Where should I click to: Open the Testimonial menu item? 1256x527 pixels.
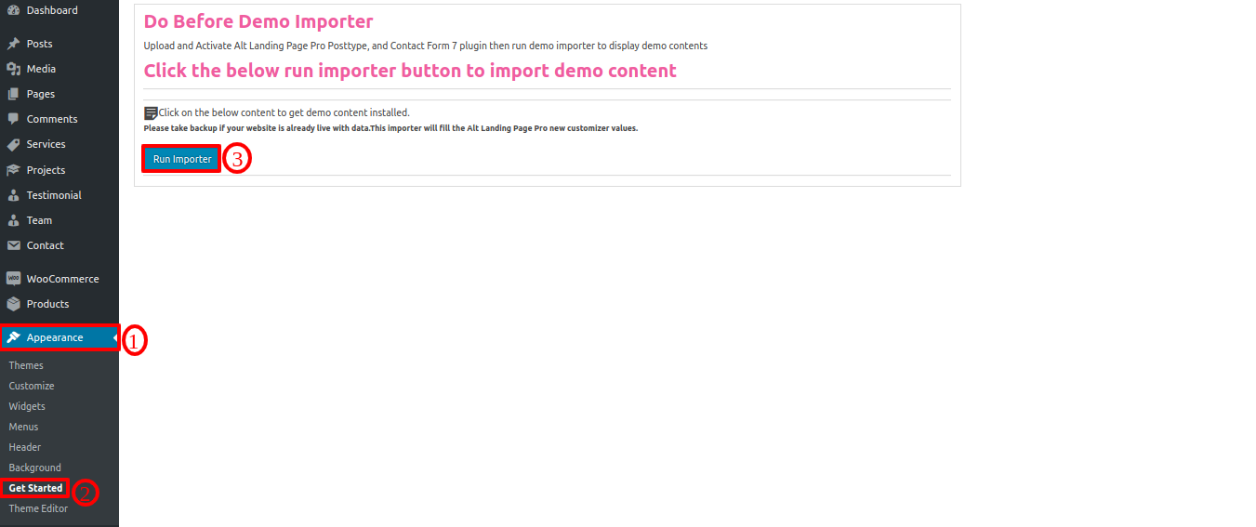point(54,195)
